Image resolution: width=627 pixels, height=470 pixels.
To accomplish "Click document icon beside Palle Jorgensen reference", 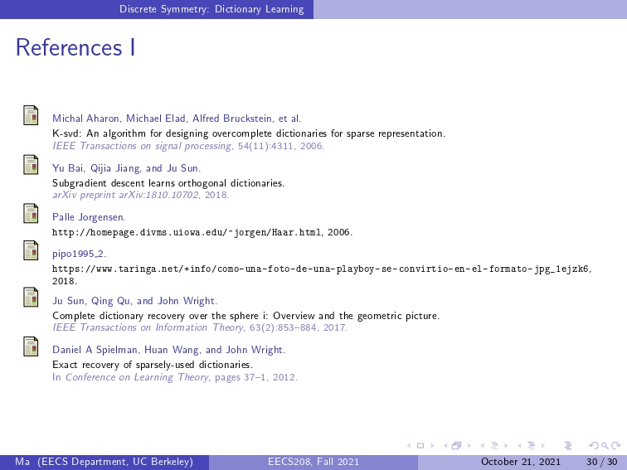I will tap(31, 213).
